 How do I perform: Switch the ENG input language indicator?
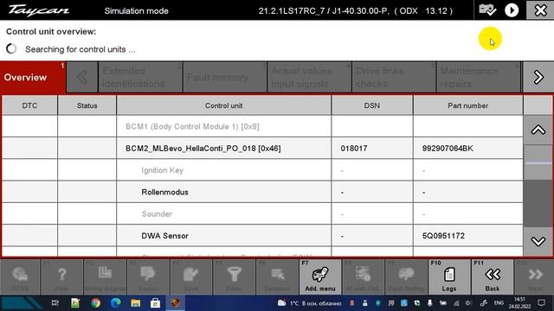tap(499, 303)
